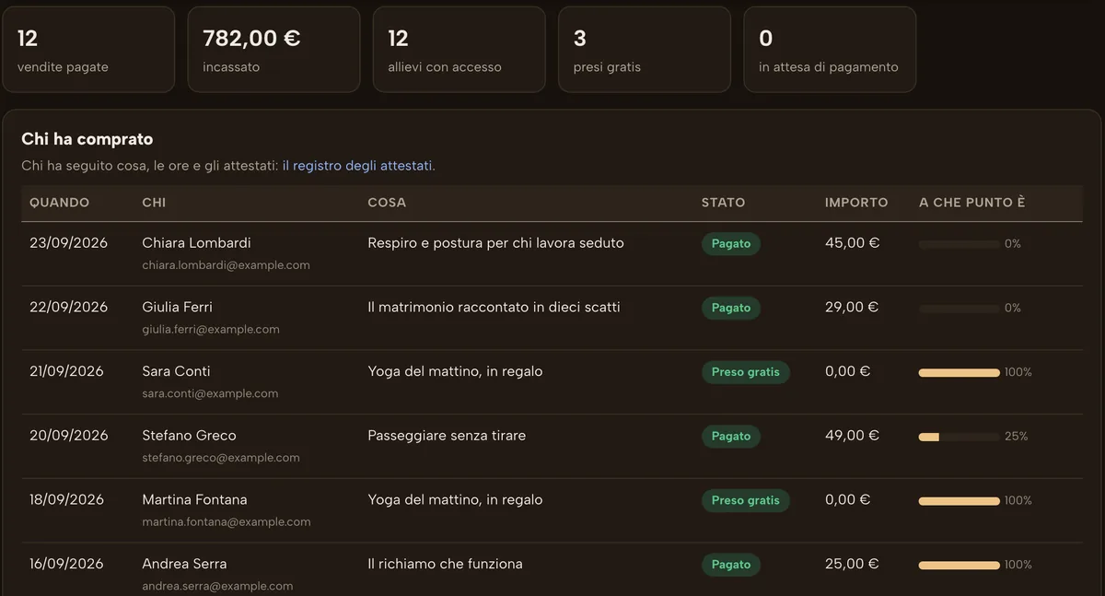Click email stefano.greco@example.com
The height and width of the screenshot is (596, 1105).
221,458
